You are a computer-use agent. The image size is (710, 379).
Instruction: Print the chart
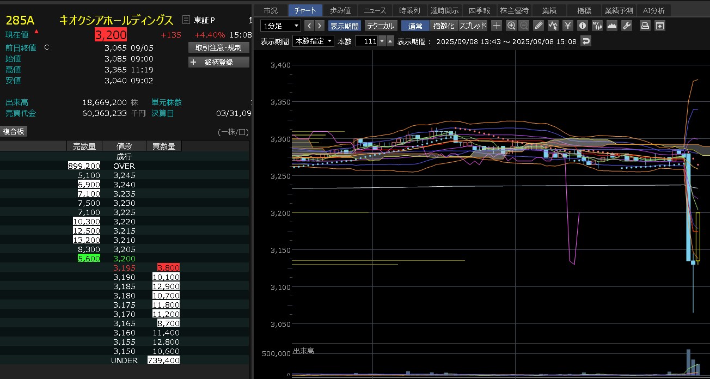point(645,26)
